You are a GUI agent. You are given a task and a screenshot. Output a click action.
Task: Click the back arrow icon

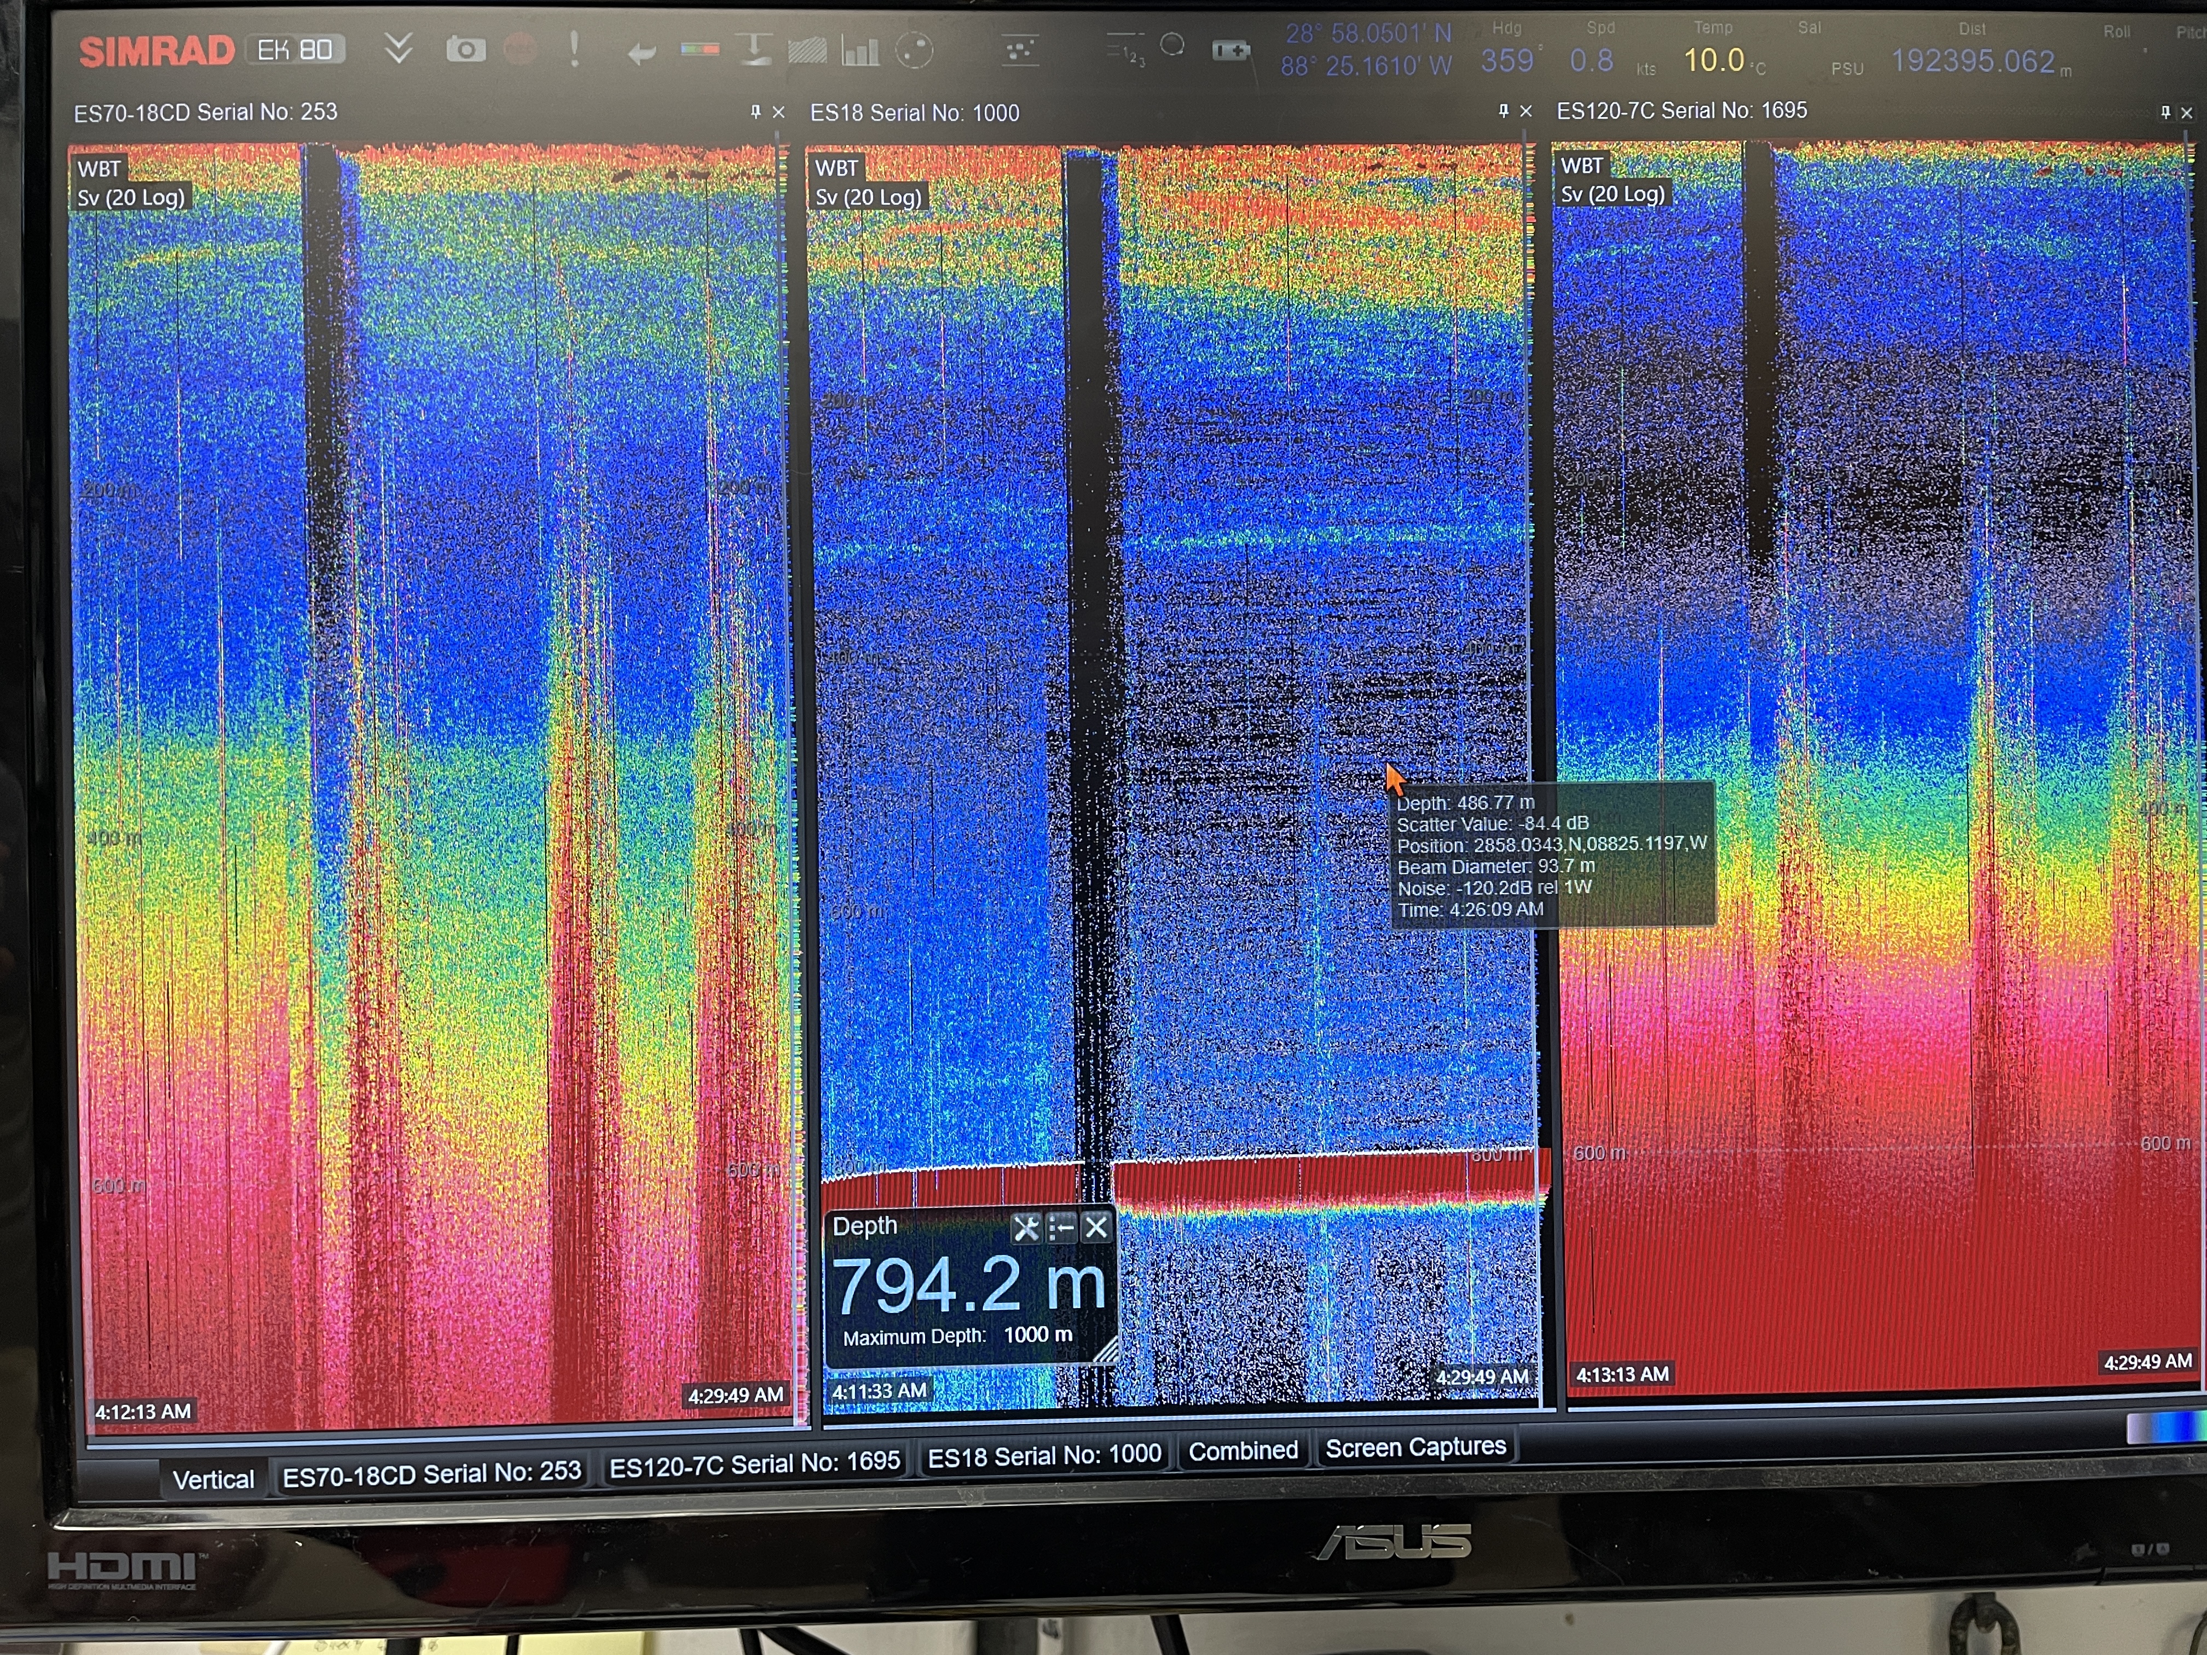click(x=642, y=52)
